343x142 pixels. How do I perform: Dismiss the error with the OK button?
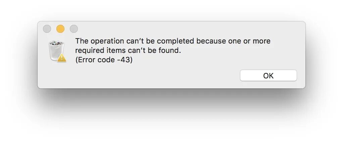[268, 75]
